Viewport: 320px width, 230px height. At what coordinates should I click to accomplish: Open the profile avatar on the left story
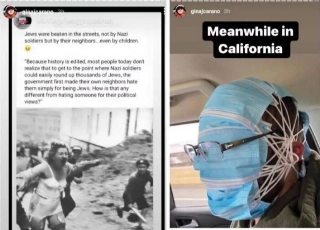pyautogui.click(x=10, y=12)
